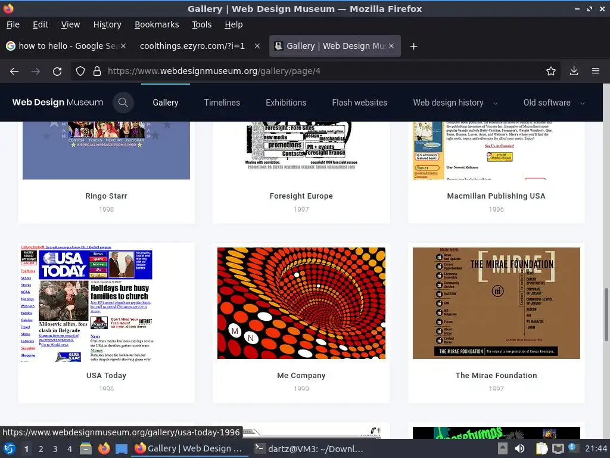Open the Tools menu
The width and height of the screenshot is (610, 458).
(201, 24)
